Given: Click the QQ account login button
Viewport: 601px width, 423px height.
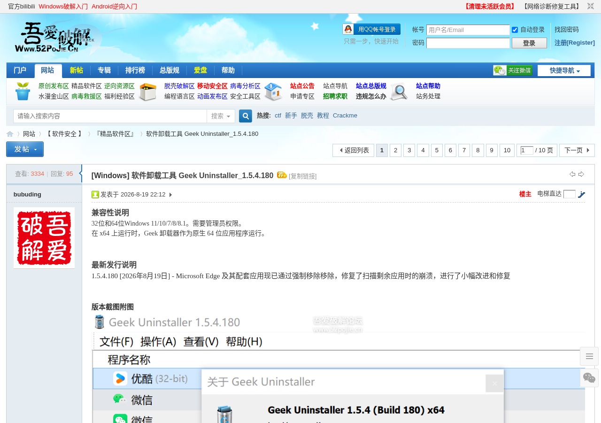Looking at the screenshot, I should 371,29.
